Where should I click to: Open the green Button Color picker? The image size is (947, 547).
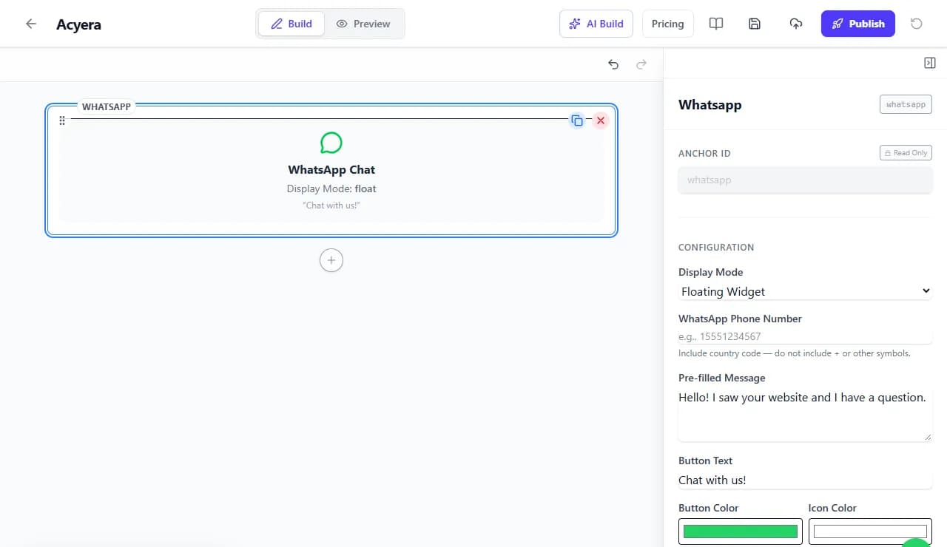pos(741,531)
